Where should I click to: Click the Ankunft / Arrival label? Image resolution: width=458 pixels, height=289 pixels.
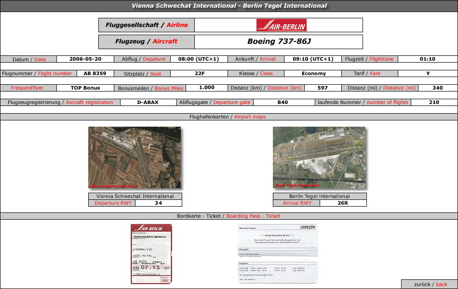(x=256, y=59)
